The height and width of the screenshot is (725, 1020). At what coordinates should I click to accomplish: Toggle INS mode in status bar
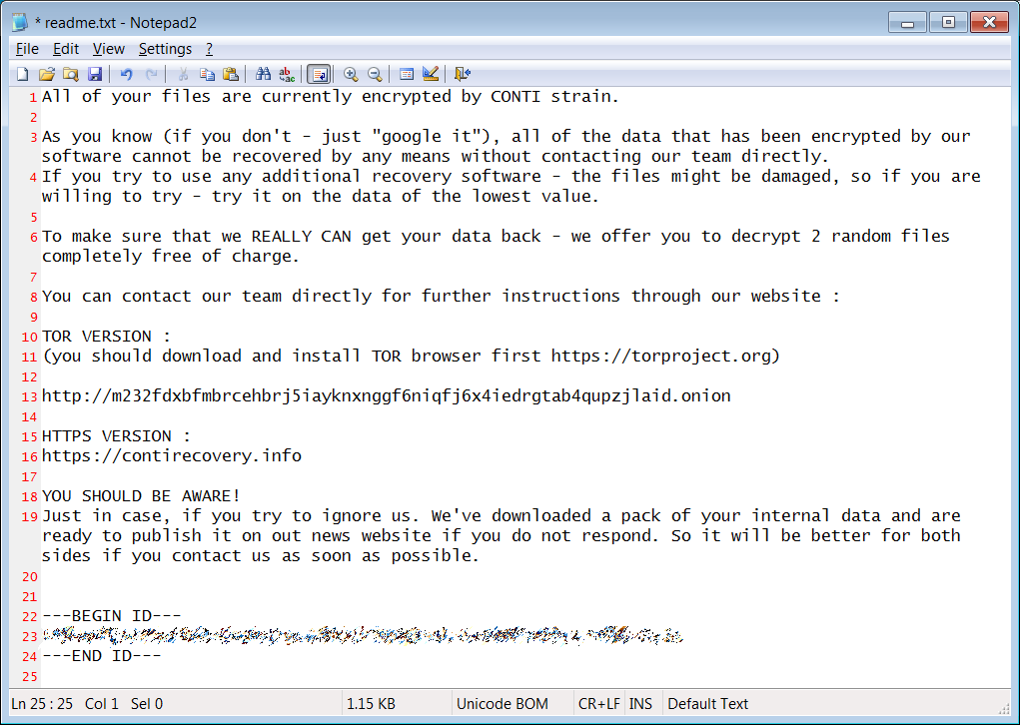[640, 704]
